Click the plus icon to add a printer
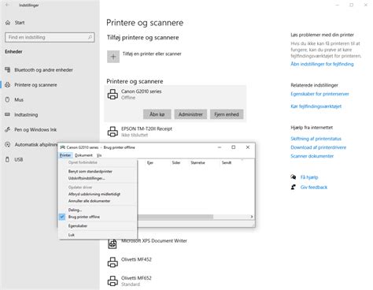373x290 pixels. click(113, 57)
